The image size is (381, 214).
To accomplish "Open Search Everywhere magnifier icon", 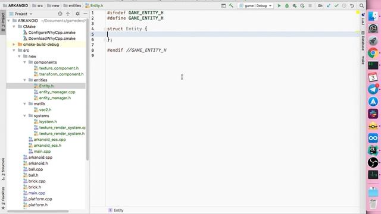I will tap(361, 5).
